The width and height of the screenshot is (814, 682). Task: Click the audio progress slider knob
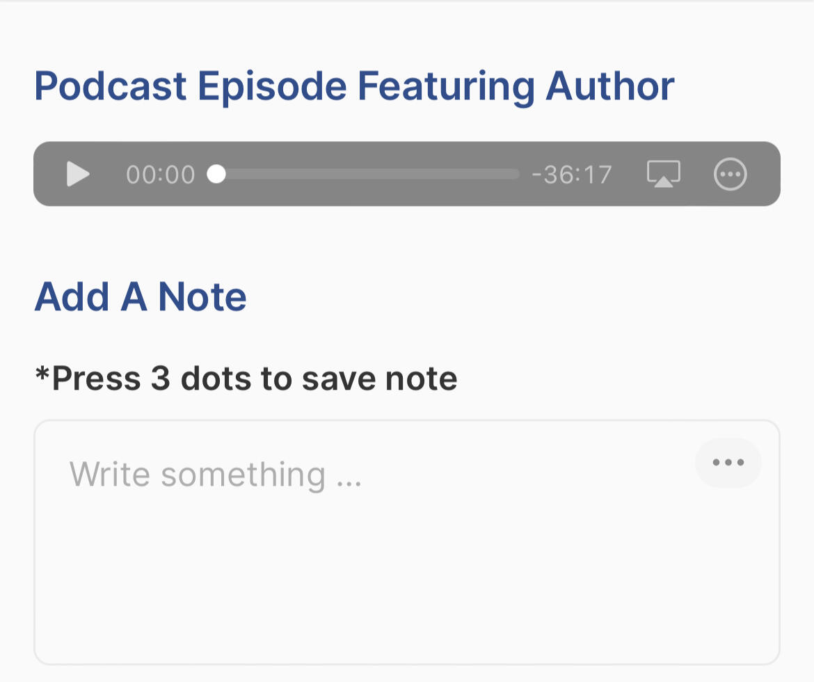pos(217,173)
